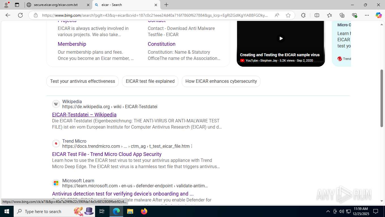Image resolution: width=385 pixels, height=217 pixels.
Task: Select EICAR test file explained chip
Action: coord(150,81)
